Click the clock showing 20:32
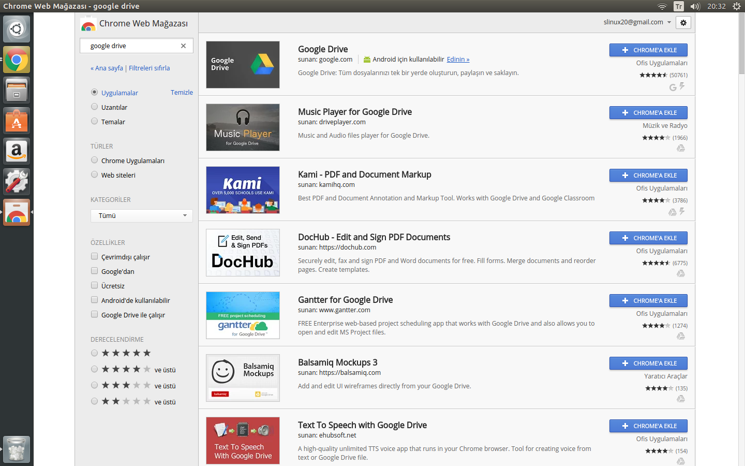745x466 pixels. [717, 6]
